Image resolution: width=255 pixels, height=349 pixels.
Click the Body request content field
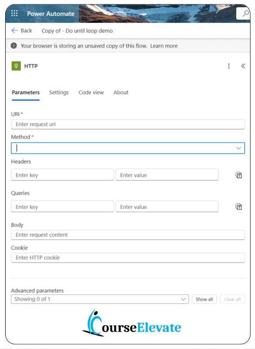(x=127, y=235)
